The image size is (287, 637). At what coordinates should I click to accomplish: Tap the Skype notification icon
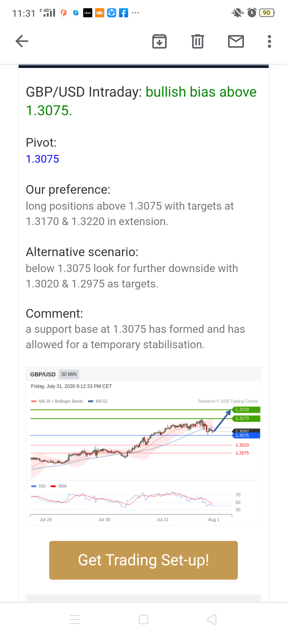[x=76, y=13]
